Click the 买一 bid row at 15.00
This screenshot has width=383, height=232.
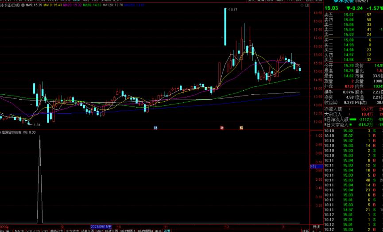tap(353, 40)
